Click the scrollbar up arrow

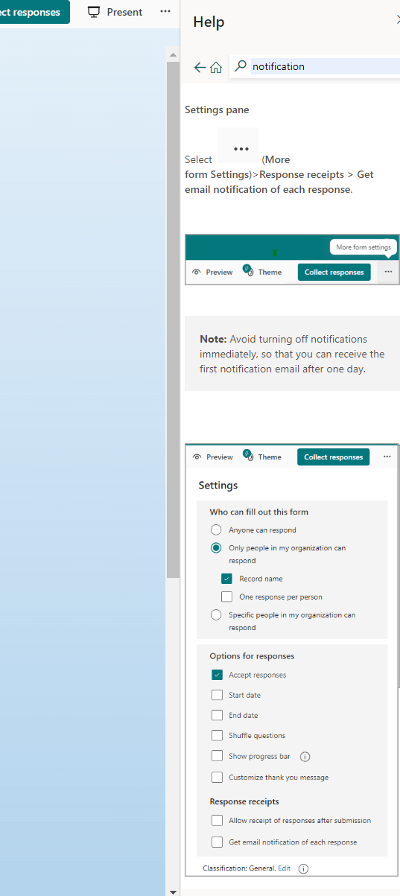[173, 55]
